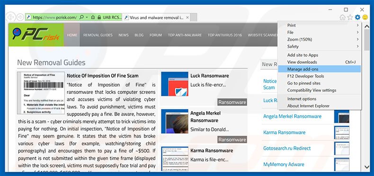Image resolution: width=374 pixels, height=176 pixels.
Task: Click the scrollbar down arrow
Action: (367, 167)
